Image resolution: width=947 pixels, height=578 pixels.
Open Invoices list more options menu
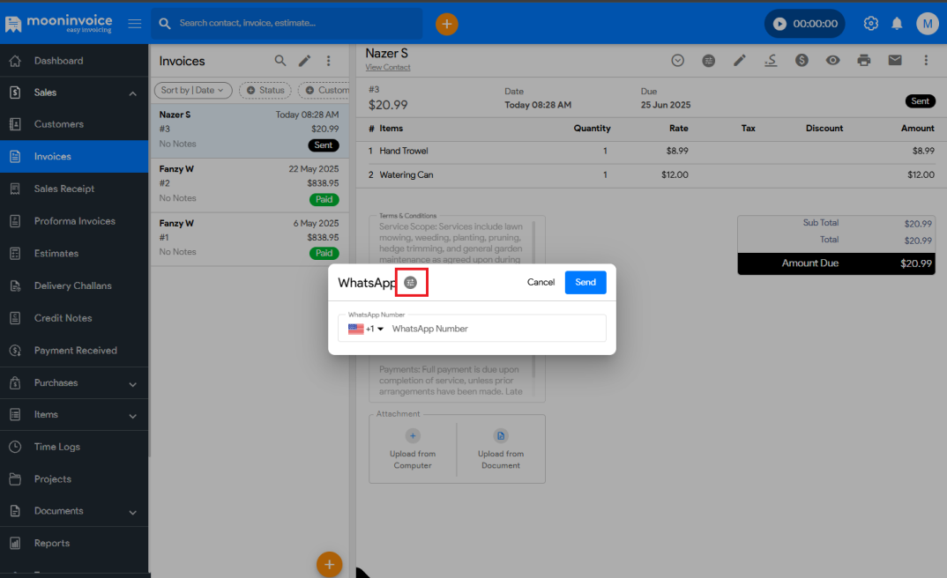tap(329, 60)
